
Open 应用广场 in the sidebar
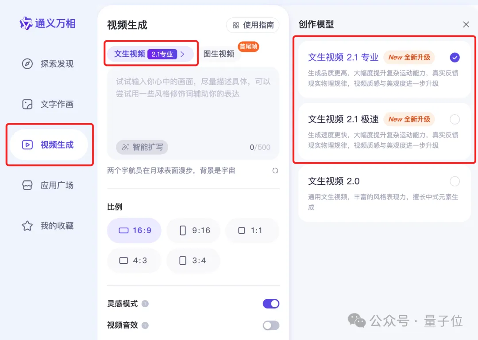tap(49, 185)
